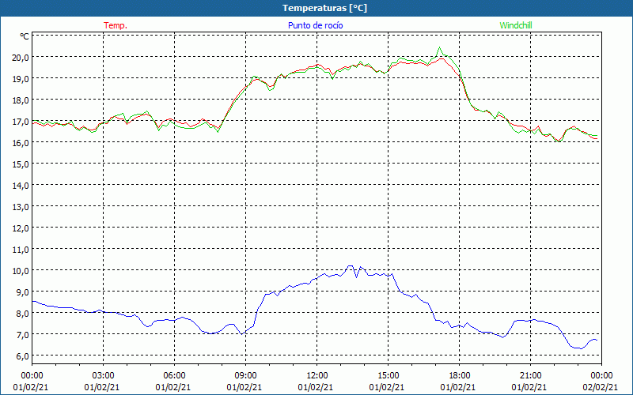Click the 17,0 y-axis value
This screenshot has height=395, width=633.
tap(21, 122)
